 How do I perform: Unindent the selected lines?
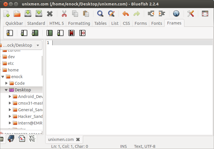[x=151, y=14]
